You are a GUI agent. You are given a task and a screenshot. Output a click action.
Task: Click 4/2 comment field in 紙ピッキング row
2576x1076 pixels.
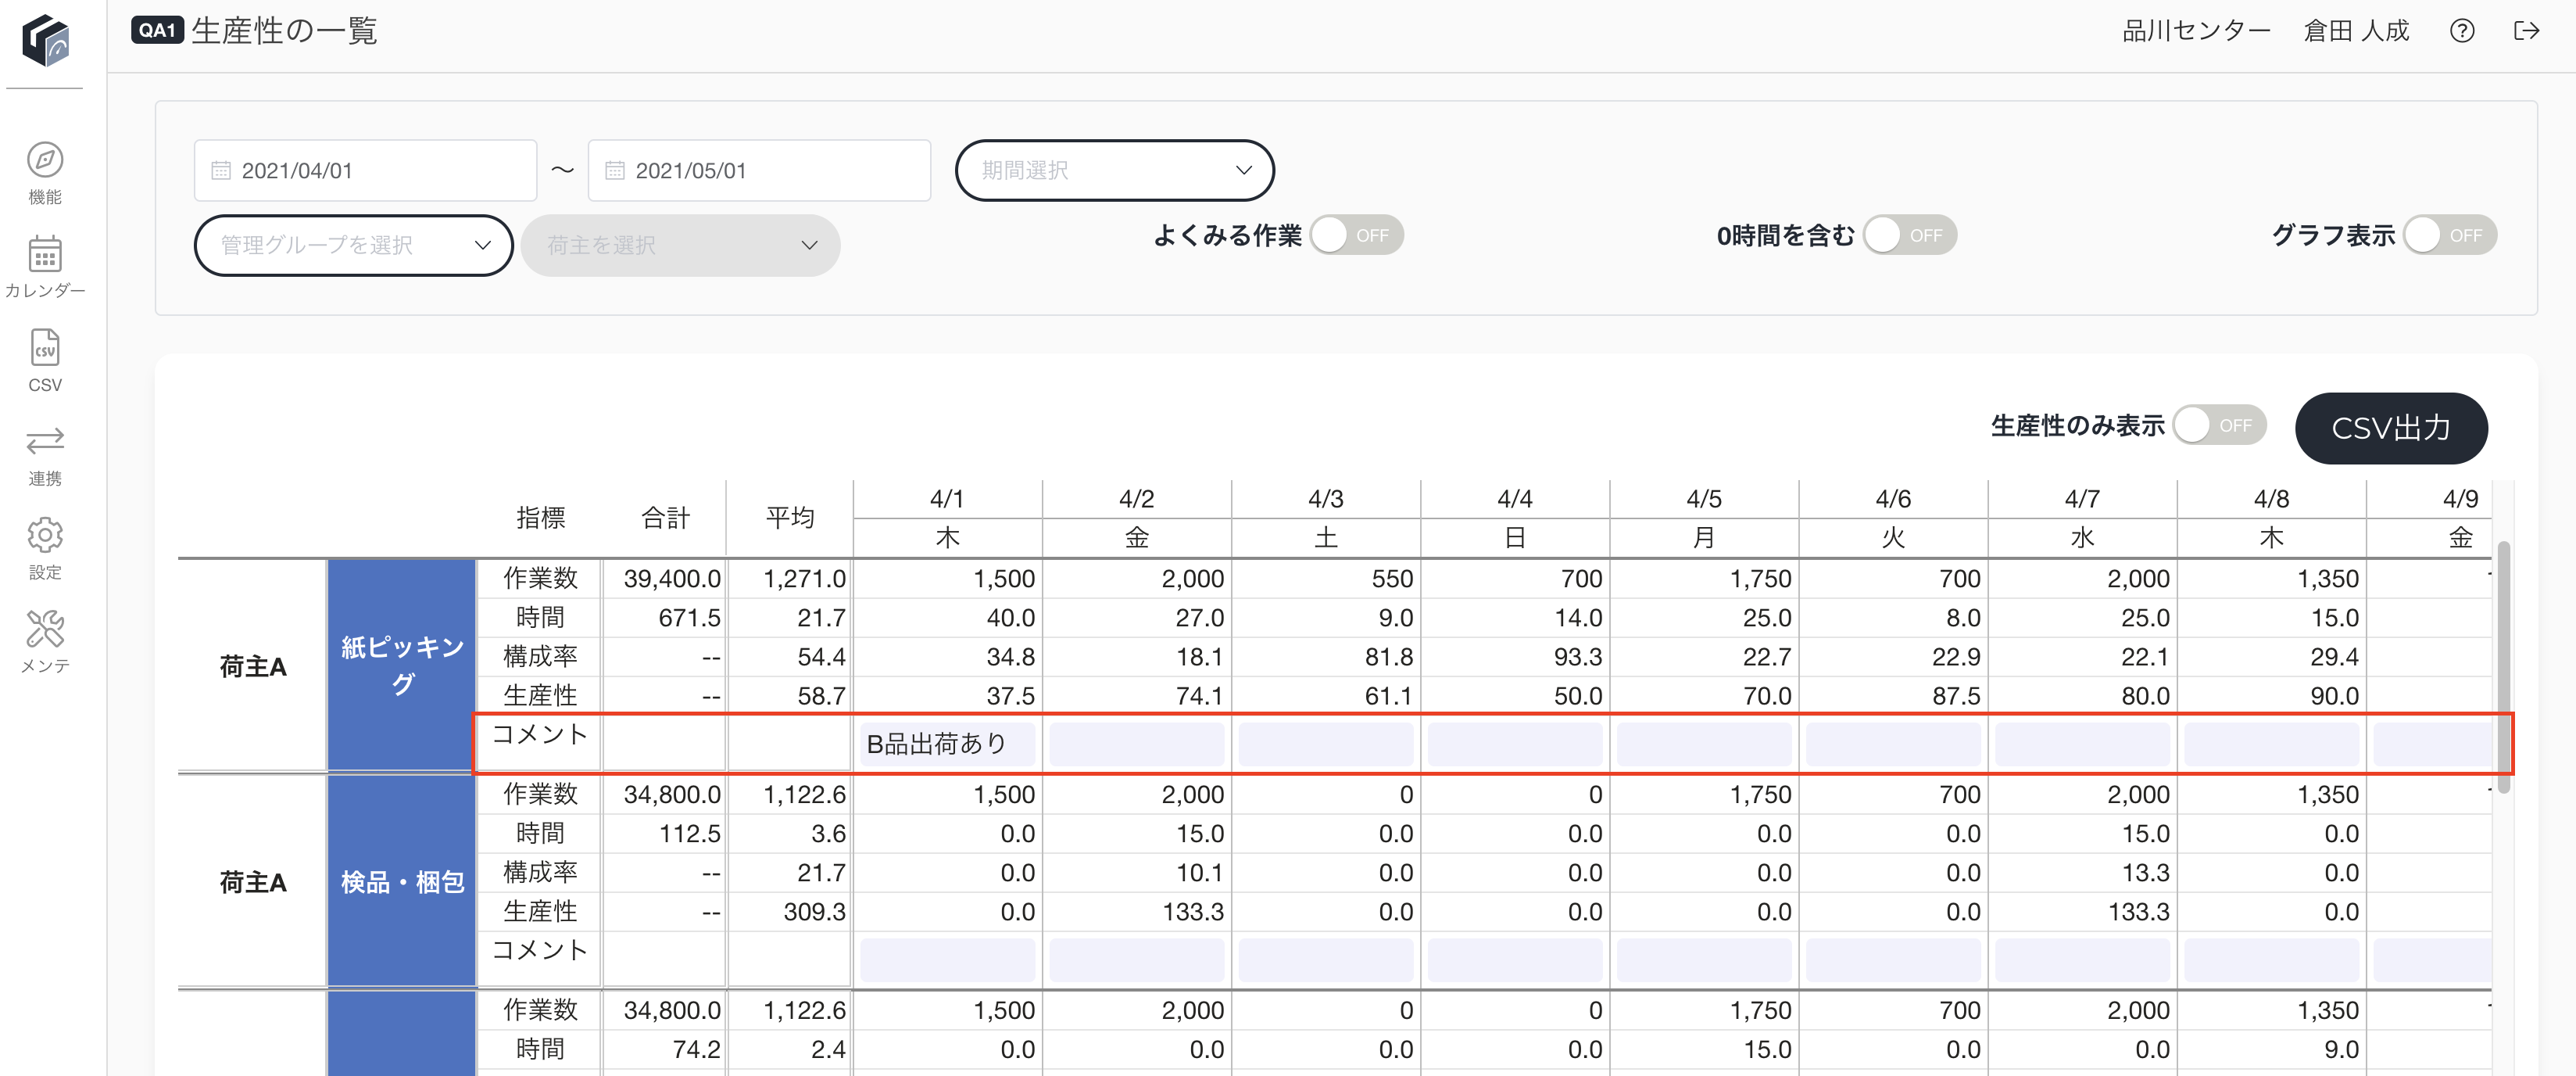pyautogui.click(x=1136, y=744)
